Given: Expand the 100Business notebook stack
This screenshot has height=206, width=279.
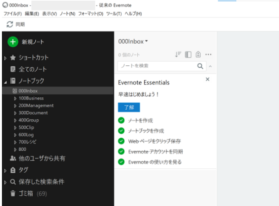Looking at the screenshot, I should coord(15,99).
